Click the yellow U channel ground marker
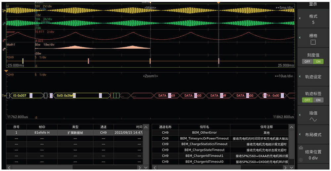 [4, 11]
